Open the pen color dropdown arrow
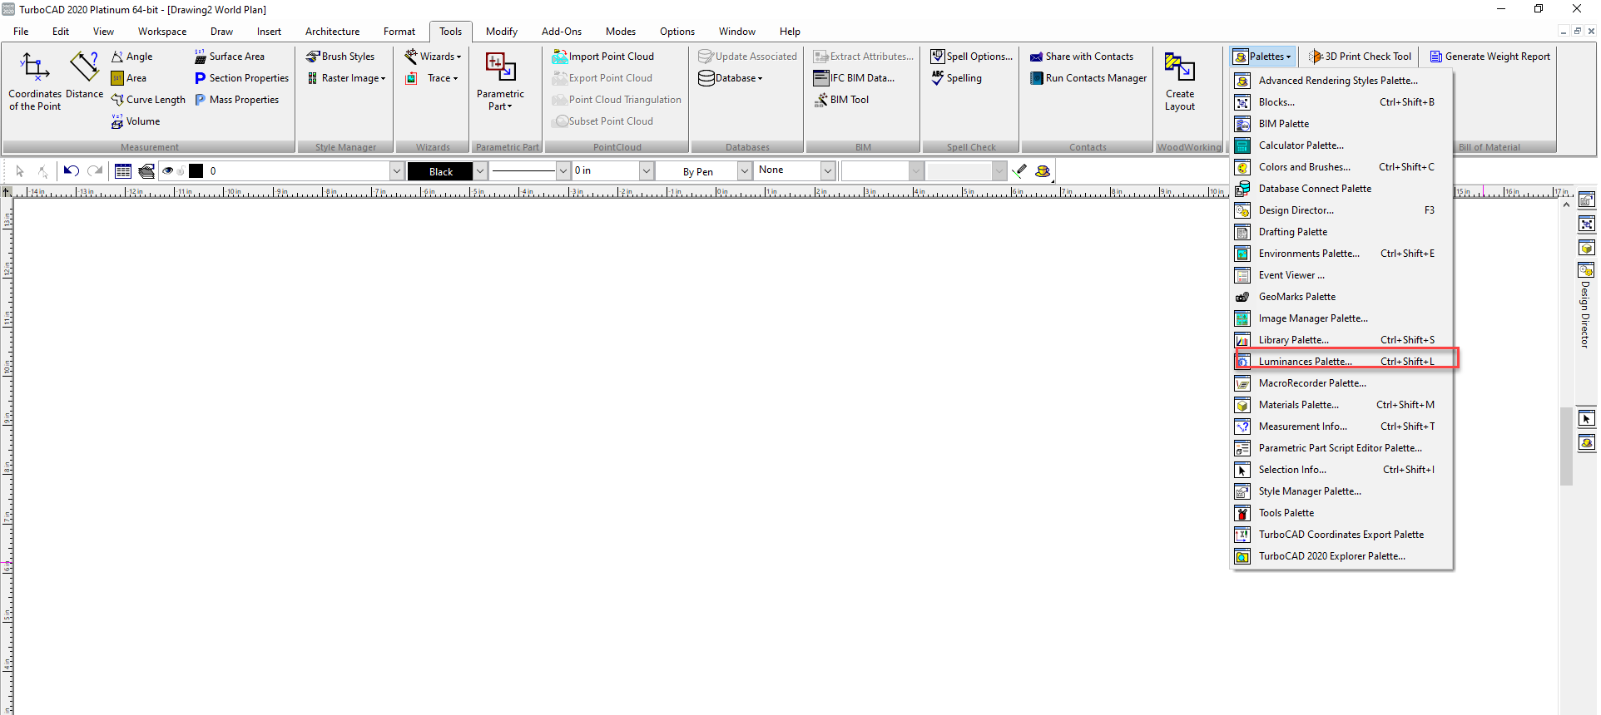 click(480, 171)
